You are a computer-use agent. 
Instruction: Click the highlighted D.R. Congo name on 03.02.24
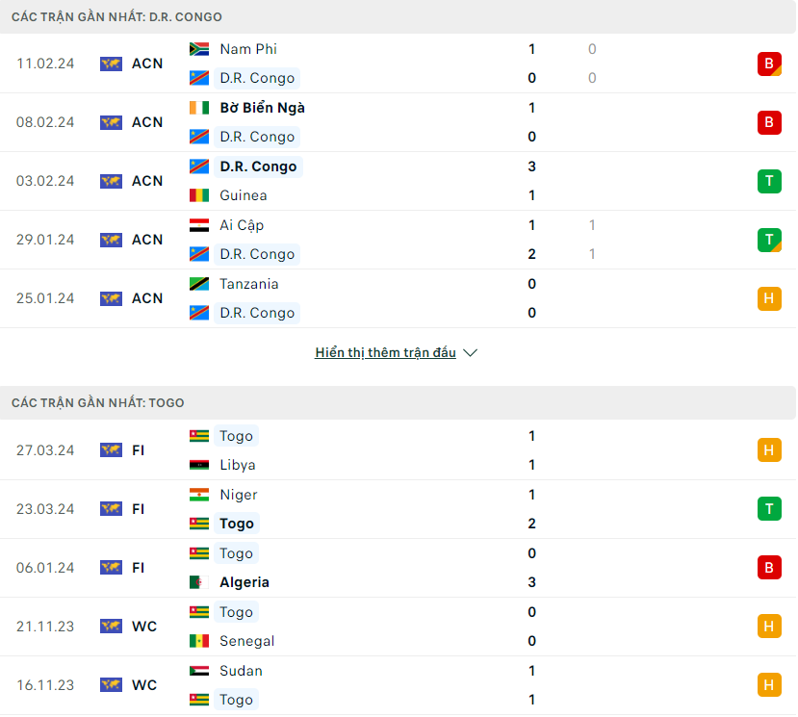(258, 166)
